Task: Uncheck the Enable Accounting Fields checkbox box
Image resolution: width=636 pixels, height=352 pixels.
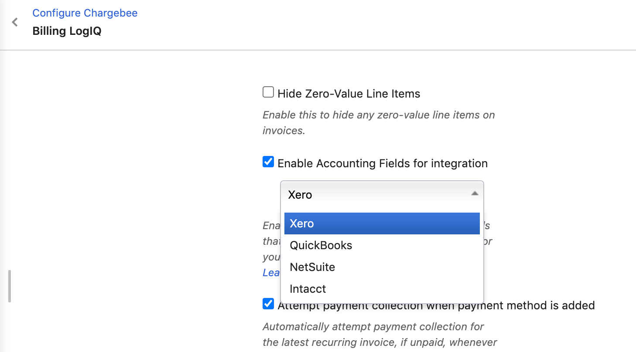Action: [x=268, y=162]
